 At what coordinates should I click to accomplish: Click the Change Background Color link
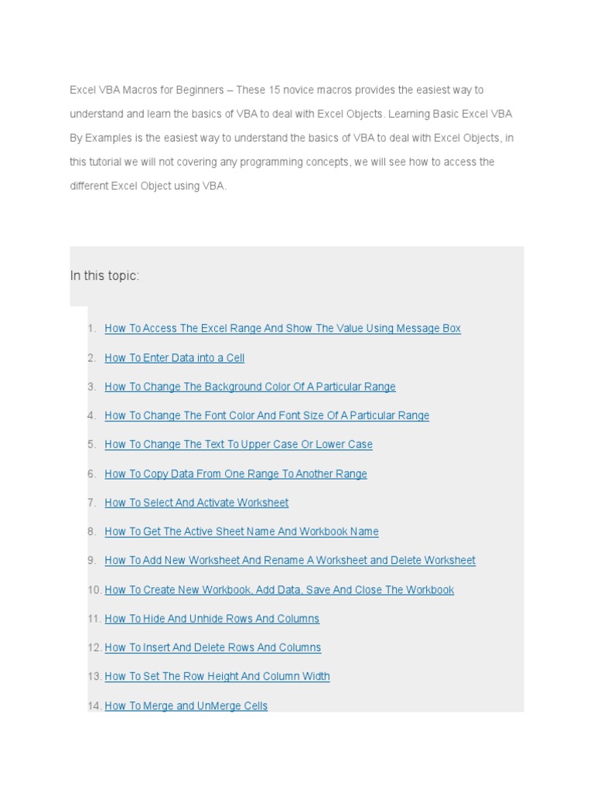click(250, 387)
